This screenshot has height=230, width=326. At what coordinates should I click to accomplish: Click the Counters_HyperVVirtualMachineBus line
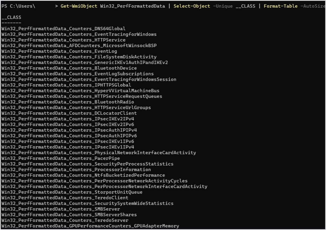click(x=80, y=91)
